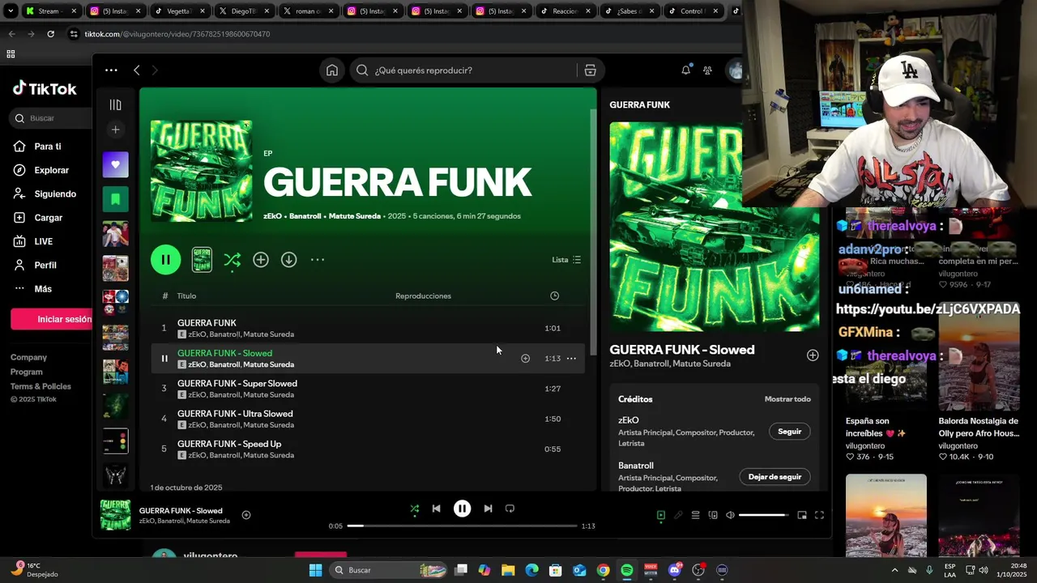Show hidden system tray icons chevron
The height and width of the screenshot is (583, 1037).
tap(894, 570)
